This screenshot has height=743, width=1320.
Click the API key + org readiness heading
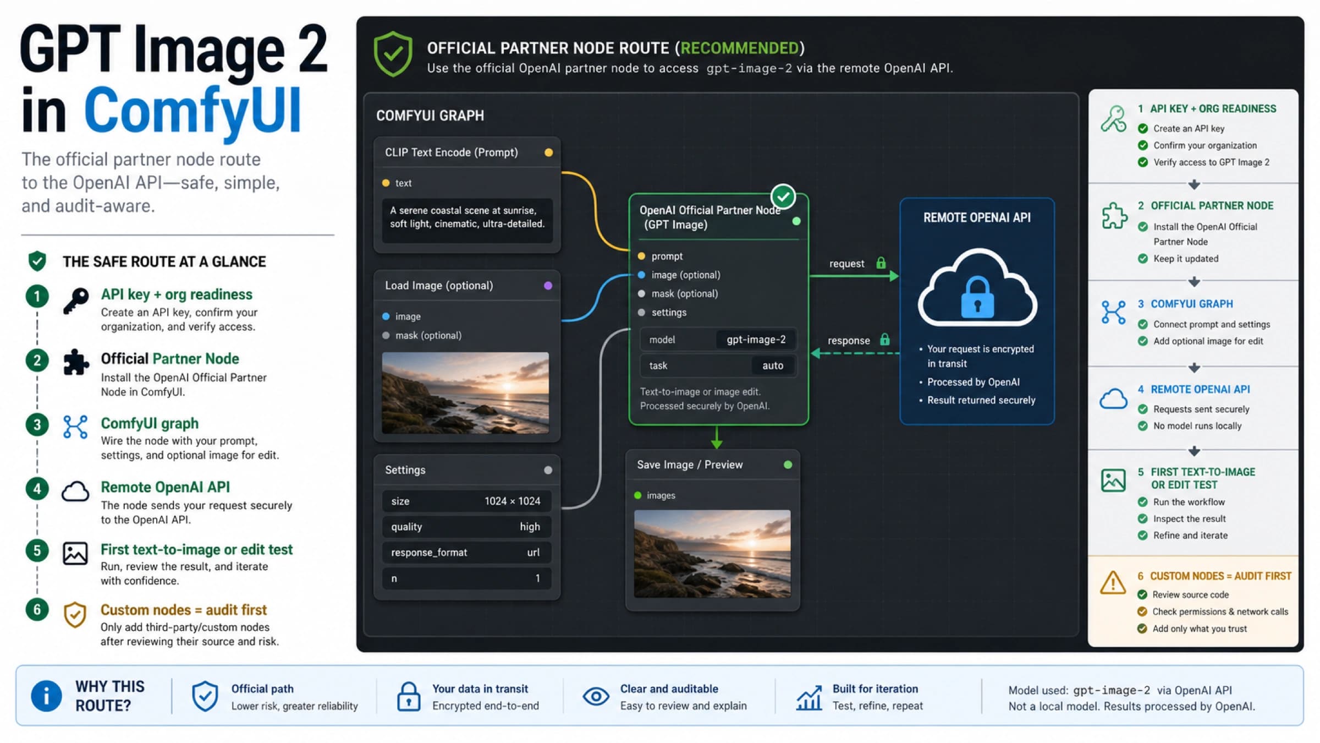(x=177, y=294)
